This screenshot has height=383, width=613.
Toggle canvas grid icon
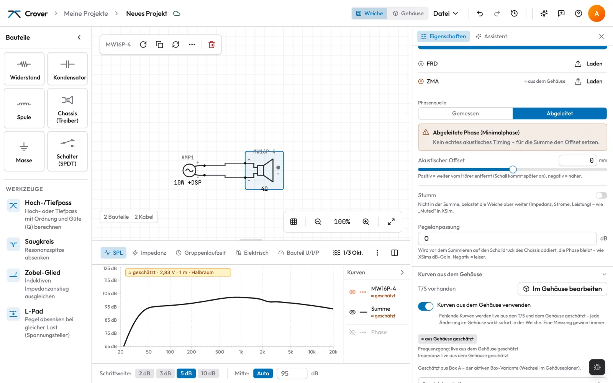294,222
